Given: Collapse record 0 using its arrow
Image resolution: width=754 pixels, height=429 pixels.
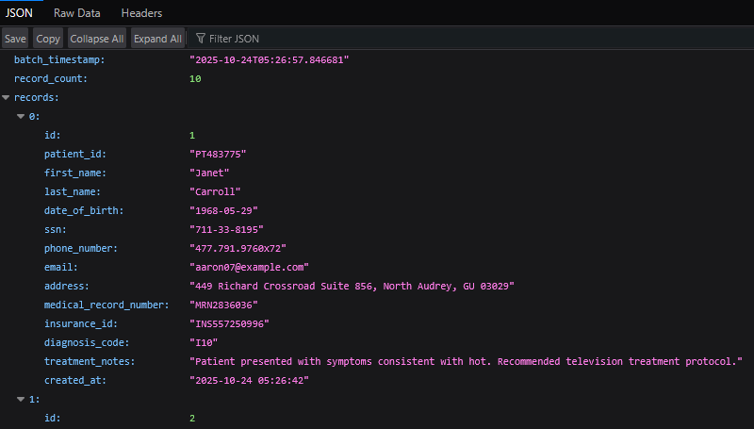Looking at the screenshot, I should (x=21, y=116).
